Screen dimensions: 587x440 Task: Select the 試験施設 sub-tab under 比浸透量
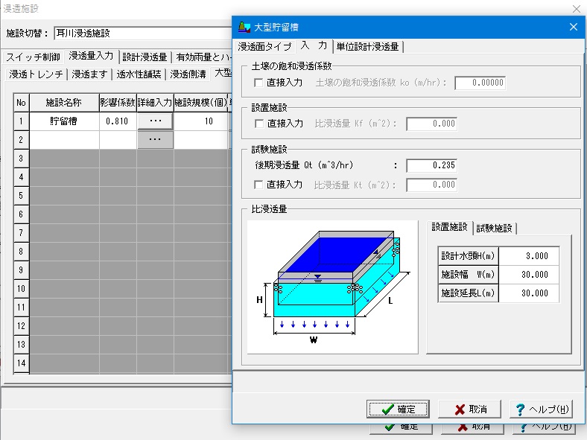pos(494,229)
